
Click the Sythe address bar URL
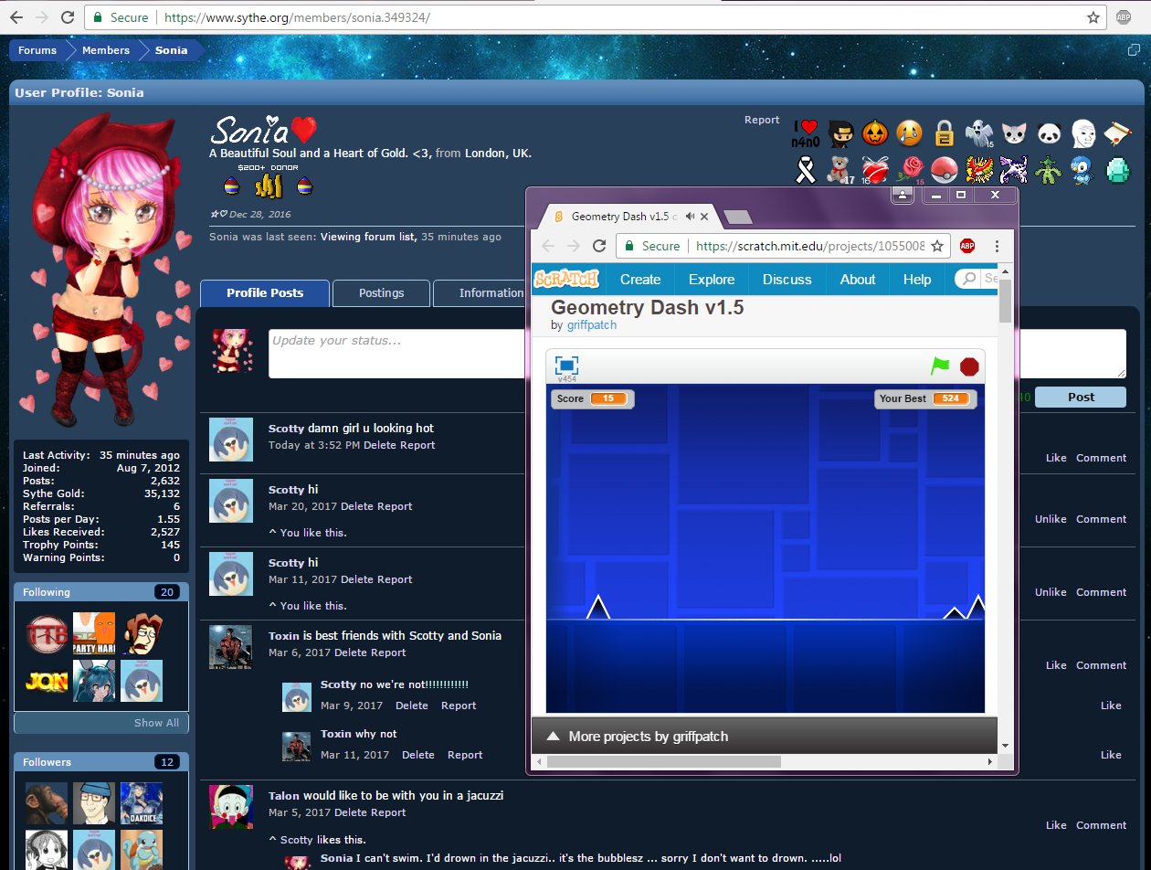click(297, 17)
